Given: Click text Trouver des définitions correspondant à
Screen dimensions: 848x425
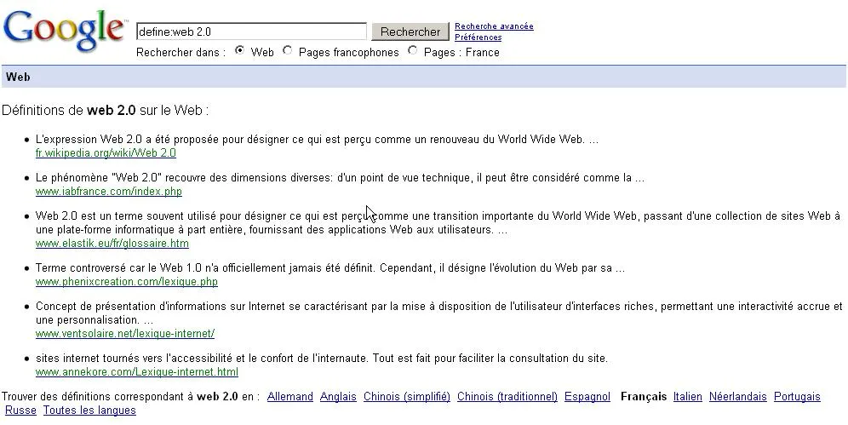Looking at the screenshot, I should 97,396.
